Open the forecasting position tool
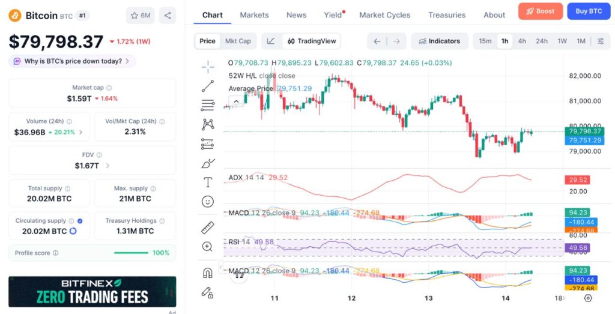 pos(207,144)
